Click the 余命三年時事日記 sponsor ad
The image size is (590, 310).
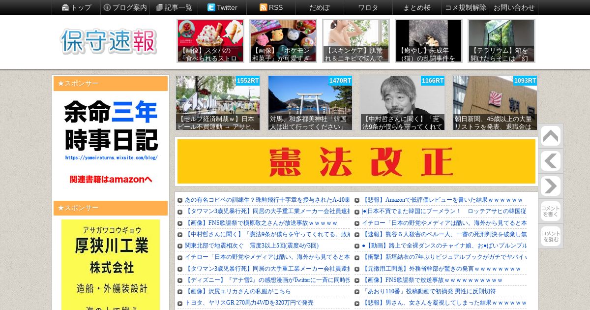[111, 143]
